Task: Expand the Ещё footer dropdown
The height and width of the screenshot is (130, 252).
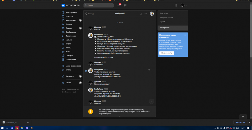Action: coord(75,92)
